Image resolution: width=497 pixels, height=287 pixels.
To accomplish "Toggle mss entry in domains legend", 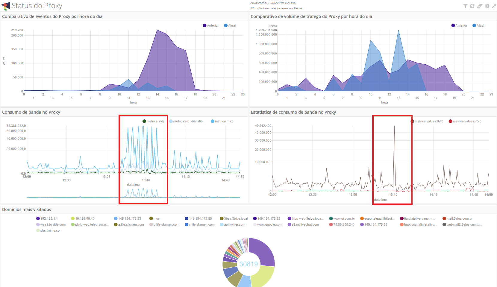I will pyautogui.click(x=154, y=218).
